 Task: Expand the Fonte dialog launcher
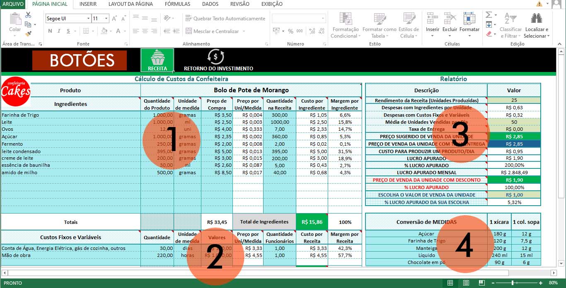[x=126, y=44]
